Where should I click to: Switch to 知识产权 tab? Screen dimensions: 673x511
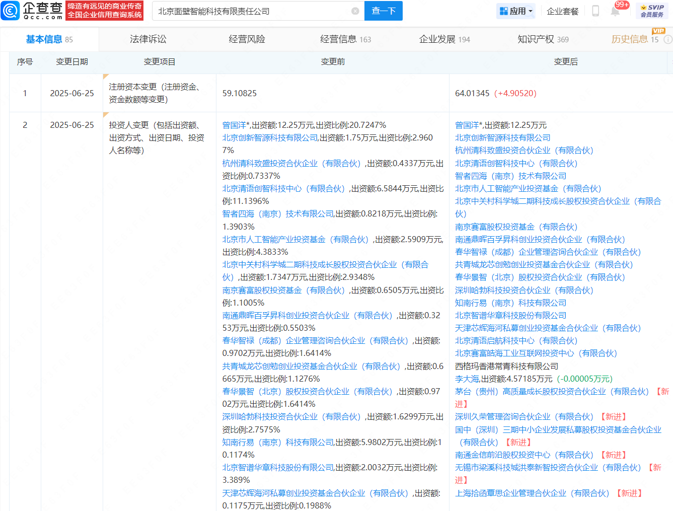click(x=543, y=39)
